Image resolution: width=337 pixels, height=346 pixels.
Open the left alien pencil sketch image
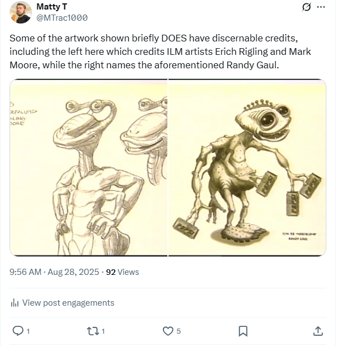[88, 168]
